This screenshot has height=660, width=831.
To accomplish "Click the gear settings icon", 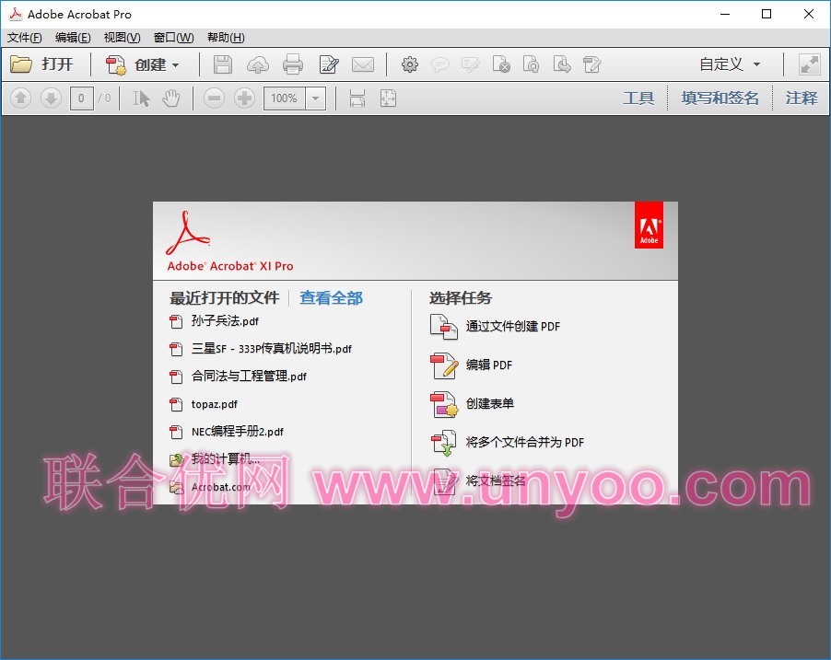I will [410, 64].
